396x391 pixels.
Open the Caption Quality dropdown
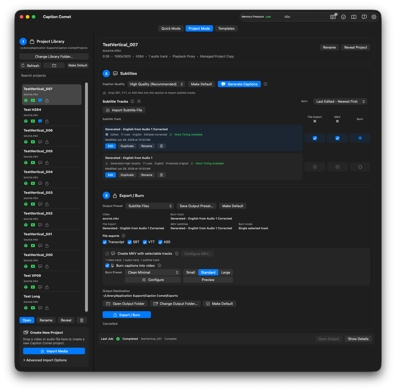click(x=156, y=84)
